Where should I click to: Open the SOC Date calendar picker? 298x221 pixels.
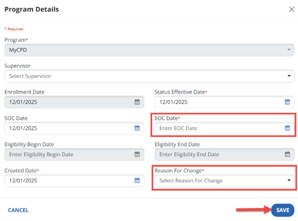[x=137, y=128]
